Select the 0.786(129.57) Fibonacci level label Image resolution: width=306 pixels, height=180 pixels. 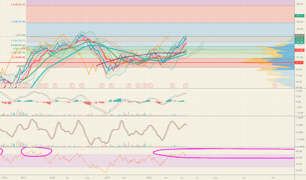pos(18,41)
